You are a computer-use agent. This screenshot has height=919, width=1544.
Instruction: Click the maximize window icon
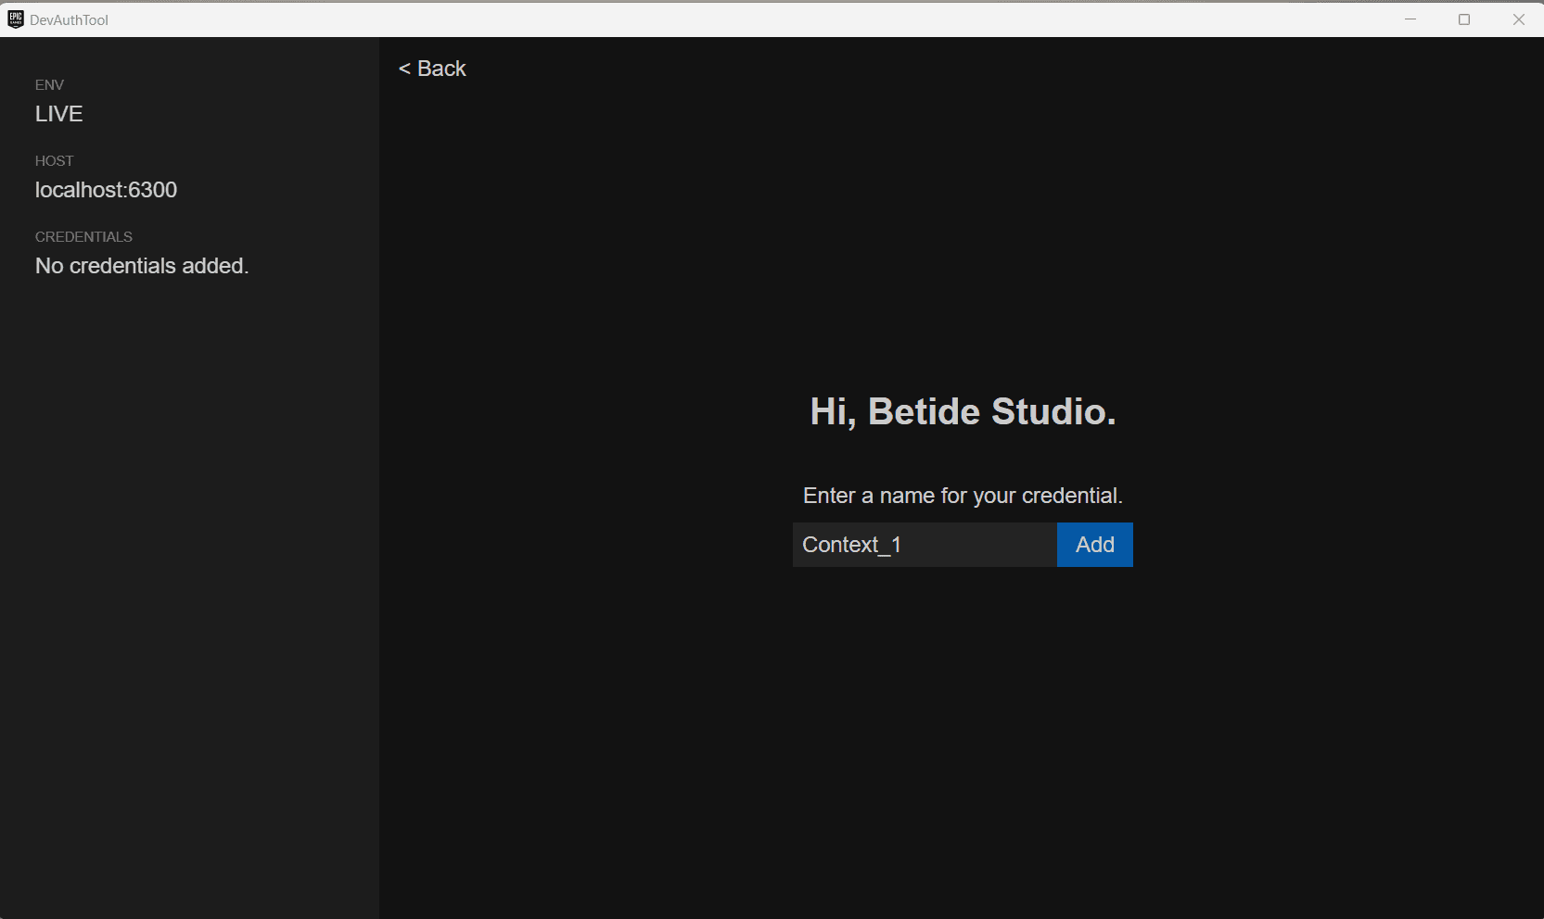(1465, 19)
